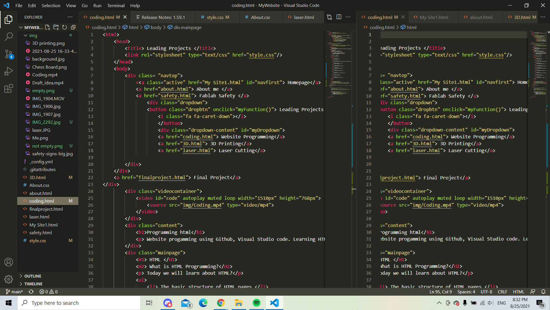
Task: Open finalproject.html in Explorer
Action: pyautogui.click(x=48, y=209)
